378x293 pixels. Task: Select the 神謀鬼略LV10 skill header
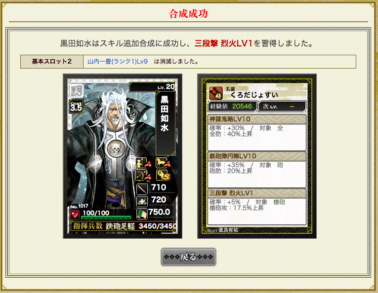click(257, 119)
